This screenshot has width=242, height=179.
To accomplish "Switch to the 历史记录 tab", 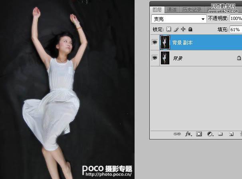I will coord(192,10).
